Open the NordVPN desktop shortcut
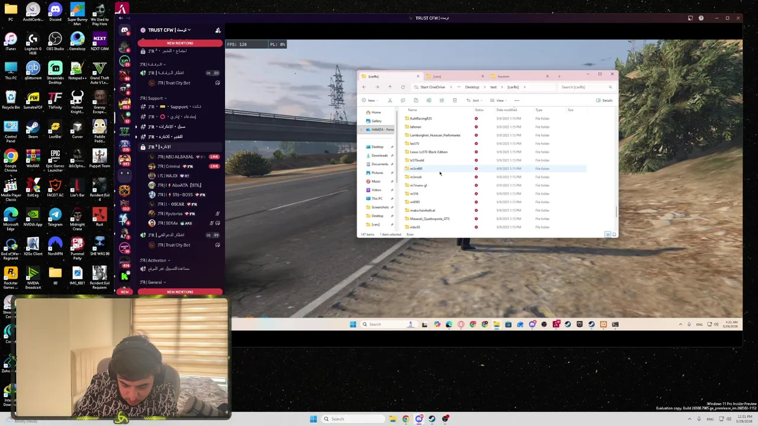The height and width of the screenshot is (426, 758). point(55,246)
